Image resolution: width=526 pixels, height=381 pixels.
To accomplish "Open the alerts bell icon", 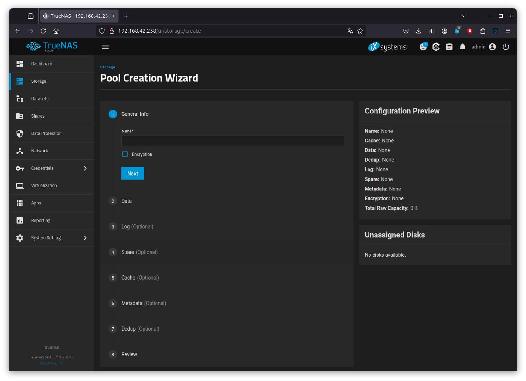I will tap(463, 47).
